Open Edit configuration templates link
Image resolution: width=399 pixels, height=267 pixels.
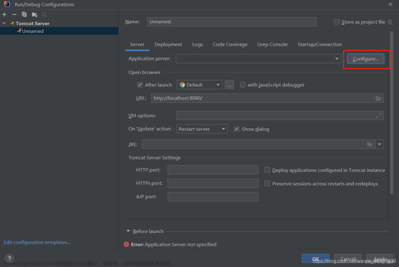(37, 242)
